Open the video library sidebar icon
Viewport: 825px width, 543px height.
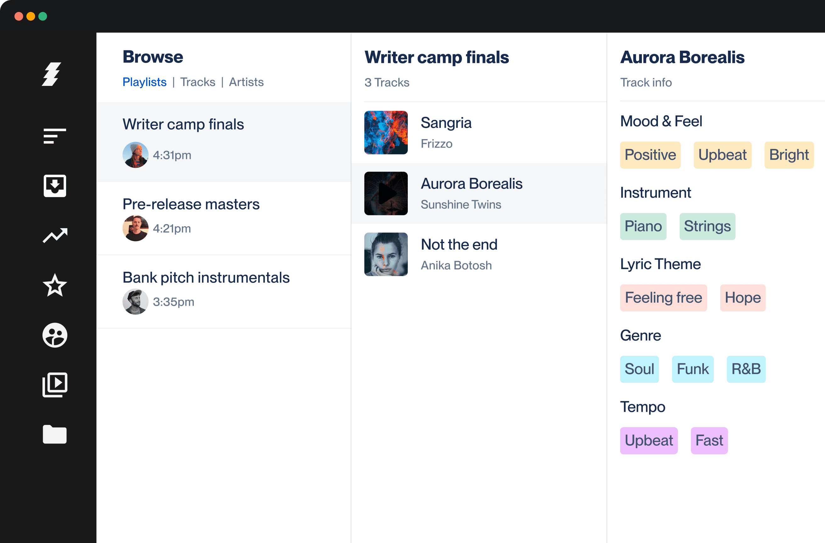pyautogui.click(x=55, y=385)
